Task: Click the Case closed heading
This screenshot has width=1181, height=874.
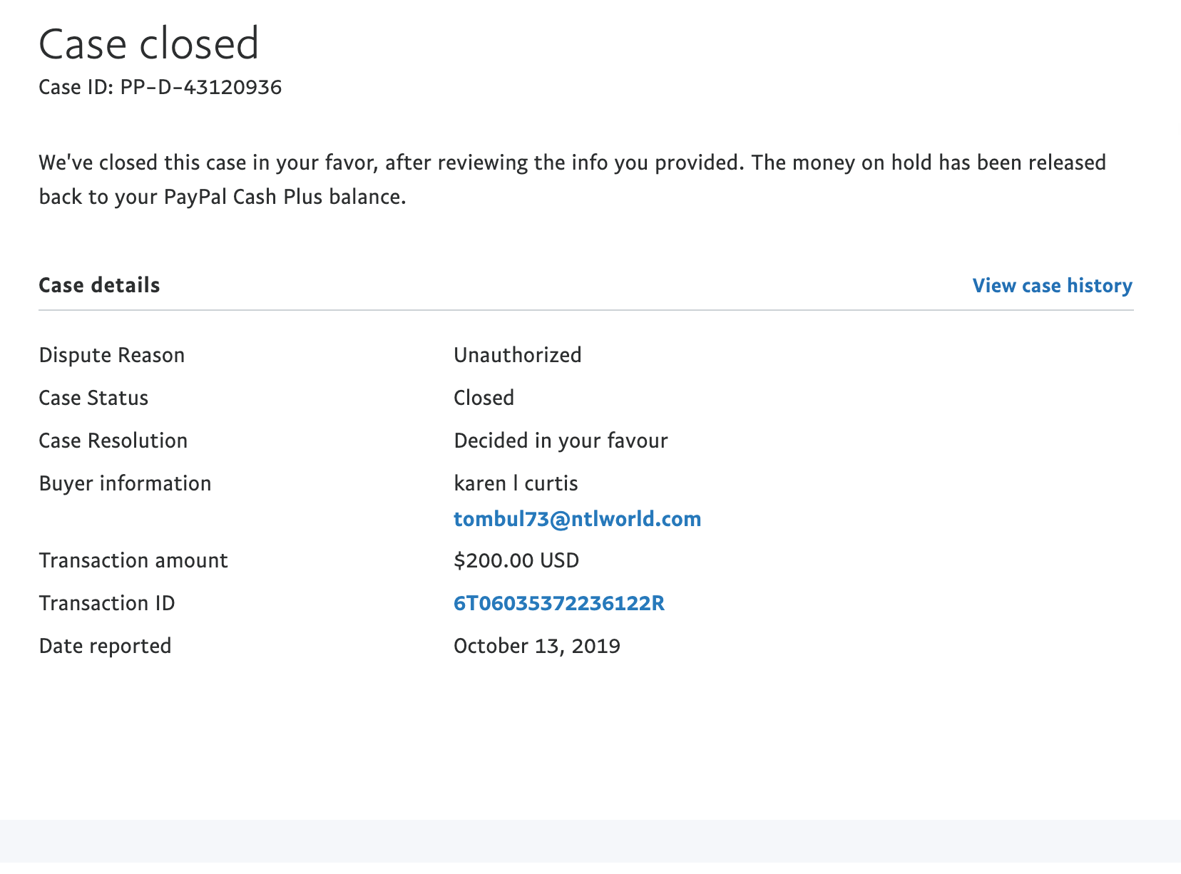Action: [x=148, y=44]
